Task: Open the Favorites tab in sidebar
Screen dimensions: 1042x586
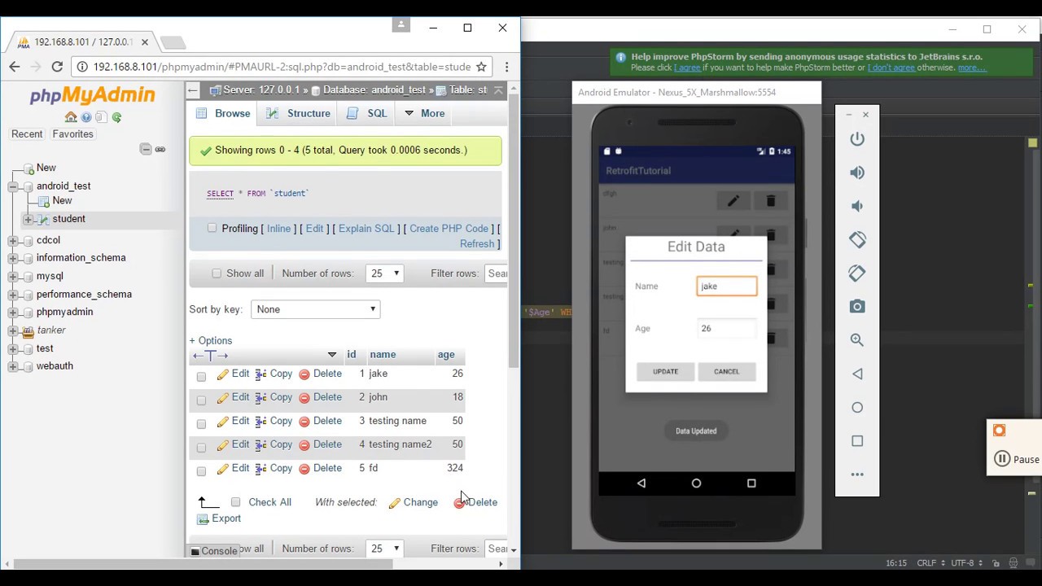Action: pyautogui.click(x=72, y=133)
